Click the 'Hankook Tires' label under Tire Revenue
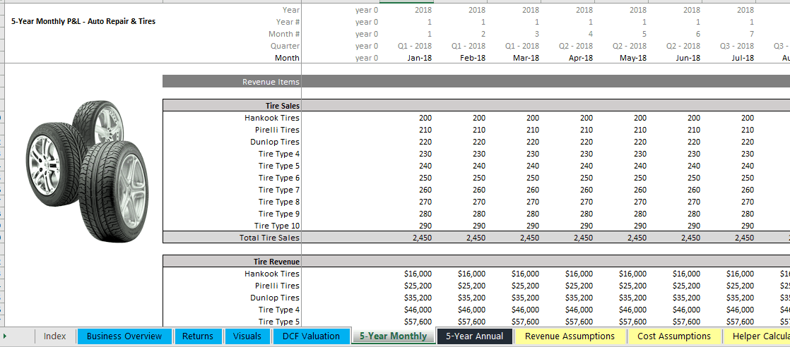Viewport: 790px width, 347px height. (x=271, y=274)
